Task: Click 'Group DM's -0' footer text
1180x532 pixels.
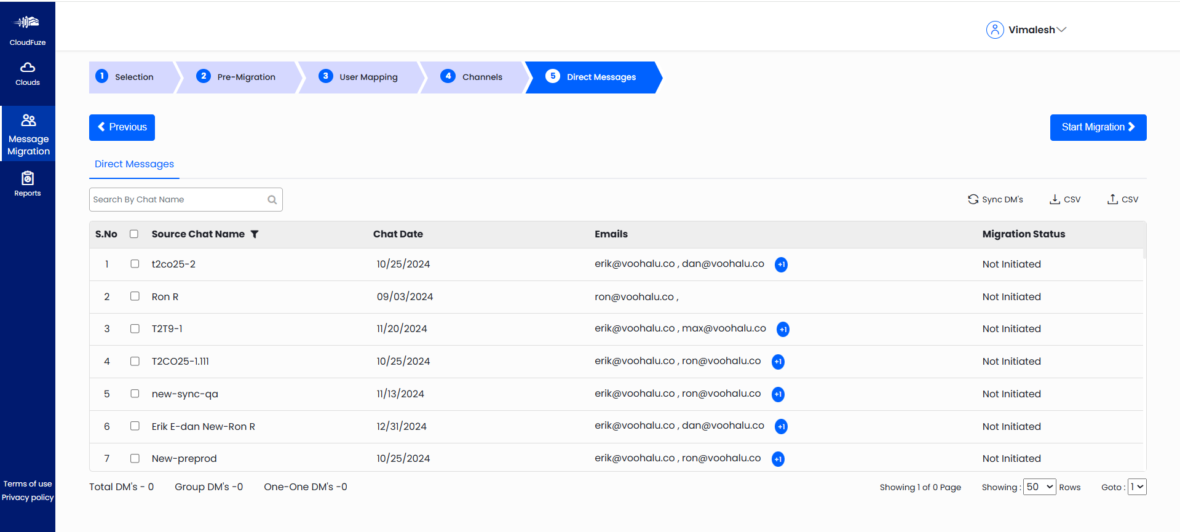Action: 208,487
